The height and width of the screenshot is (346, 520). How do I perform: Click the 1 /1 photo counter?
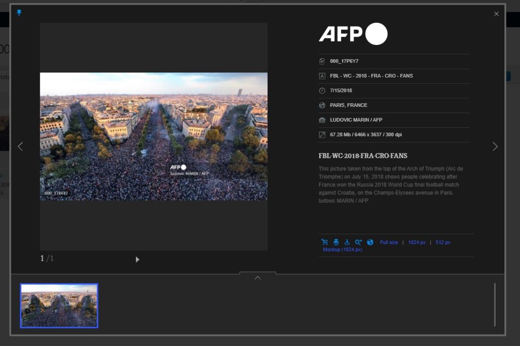47,258
